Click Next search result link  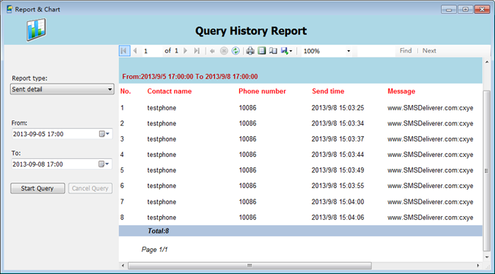(x=430, y=51)
